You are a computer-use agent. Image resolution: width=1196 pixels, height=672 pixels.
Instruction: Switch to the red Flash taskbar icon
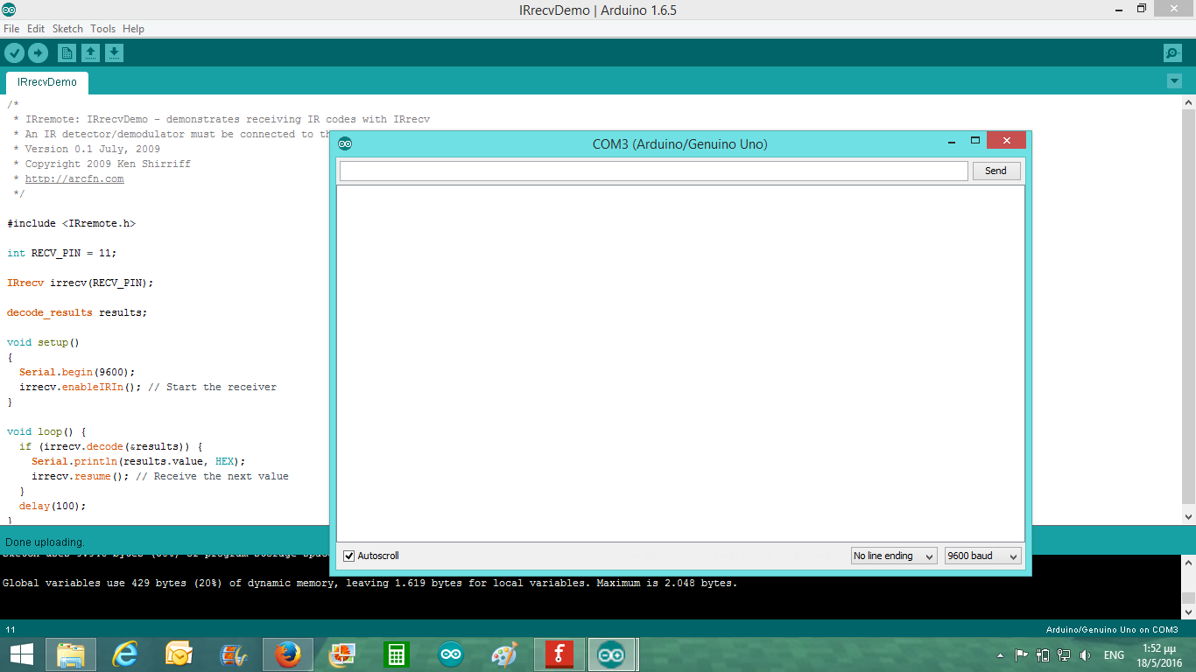pyautogui.click(x=559, y=654)
